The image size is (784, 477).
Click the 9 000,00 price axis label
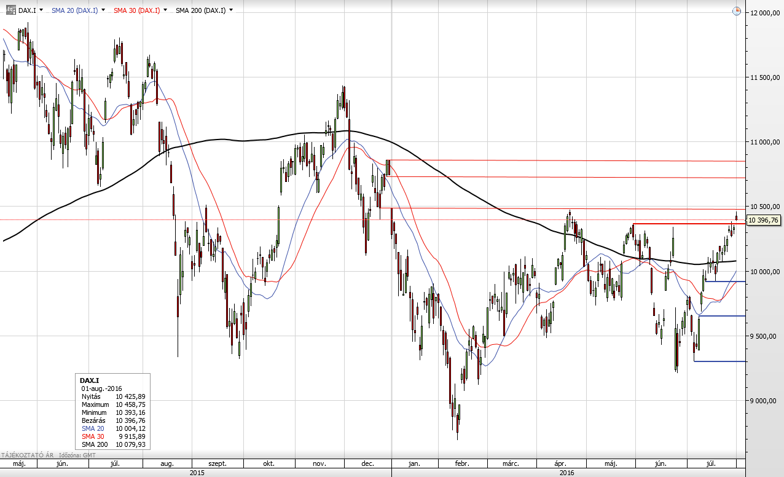[763, 401]
